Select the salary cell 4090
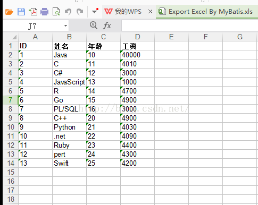 (x=137, y=136)
